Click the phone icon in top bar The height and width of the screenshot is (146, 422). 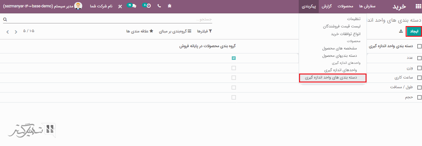tap(159, 6)
